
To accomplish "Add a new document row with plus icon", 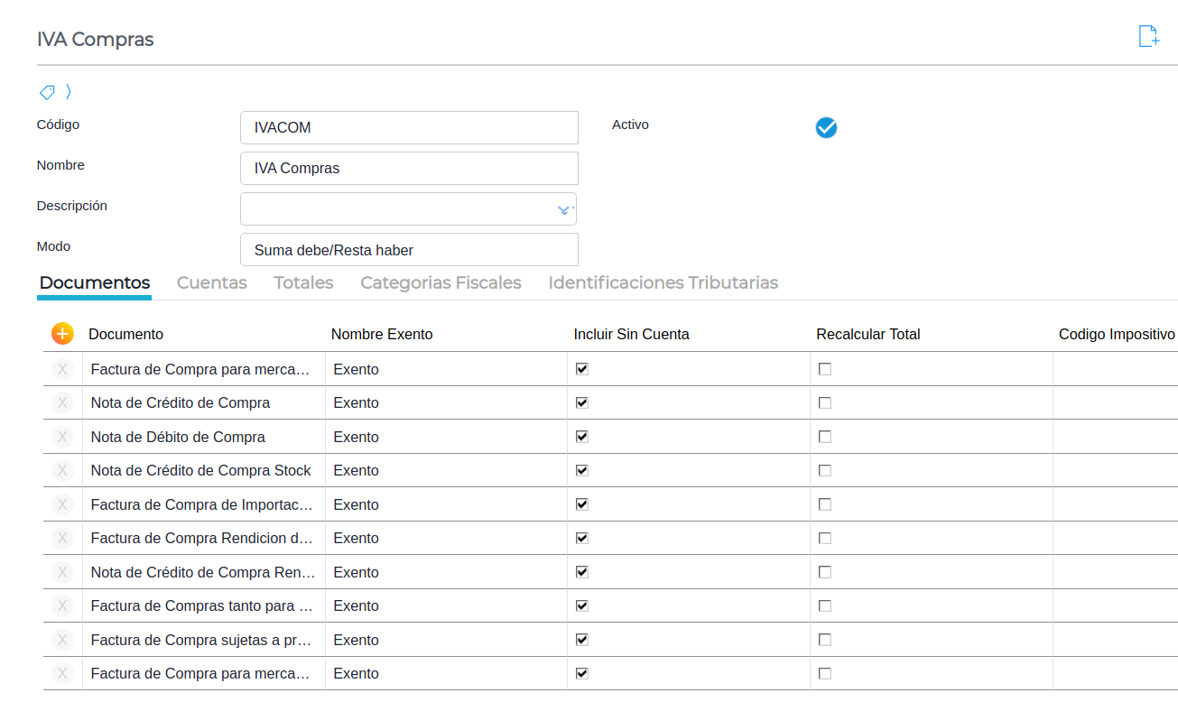I will [62, 334].
